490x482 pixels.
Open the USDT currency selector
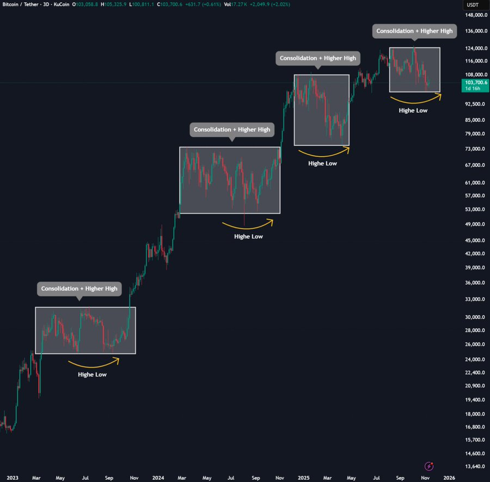point(471,5)
